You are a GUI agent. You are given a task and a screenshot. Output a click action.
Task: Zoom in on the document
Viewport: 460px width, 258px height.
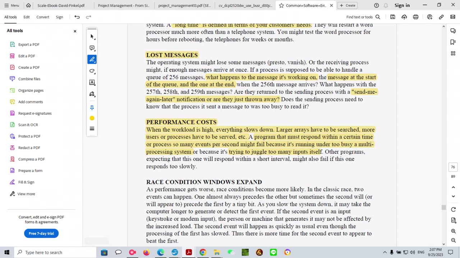pos(453,231)
